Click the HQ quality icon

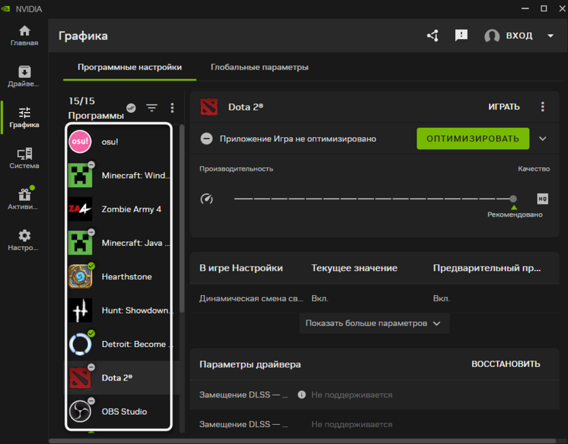[x=542, y=199]
